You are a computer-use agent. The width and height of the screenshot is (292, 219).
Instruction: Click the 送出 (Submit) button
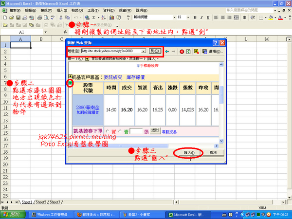[155, 130]
